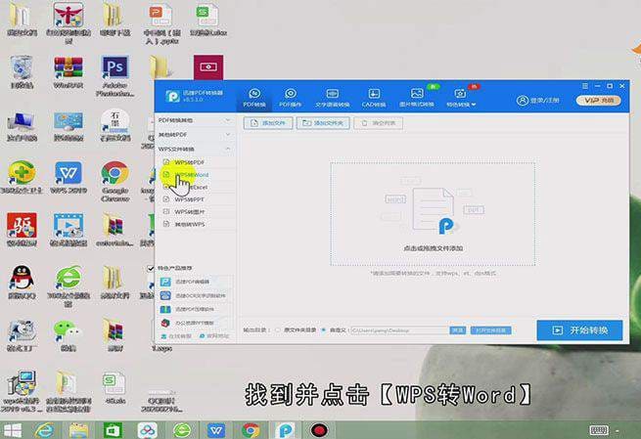Viewport: 641px width, 439px height.
Task: Select WPS转PPT in the sidebar
Action: pos(189,199)
